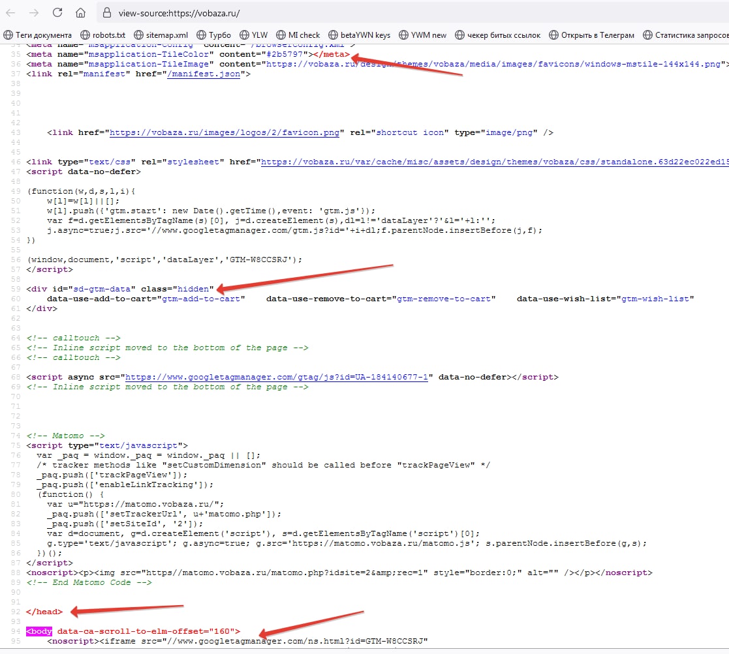
Task: Click line number 59
Action: tap(16, 289)
